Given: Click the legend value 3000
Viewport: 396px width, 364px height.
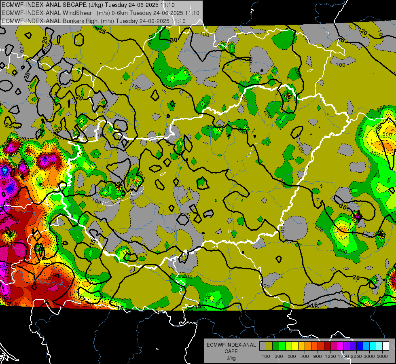Looking at the screenshot, I should click(369, 356).
